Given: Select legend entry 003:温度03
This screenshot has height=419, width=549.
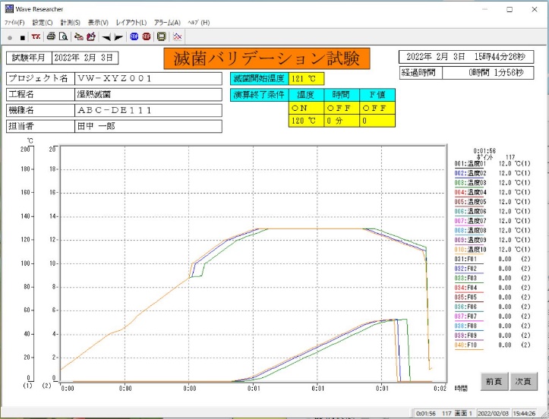Looking at the screenshot, I should [x=470, y=183].
